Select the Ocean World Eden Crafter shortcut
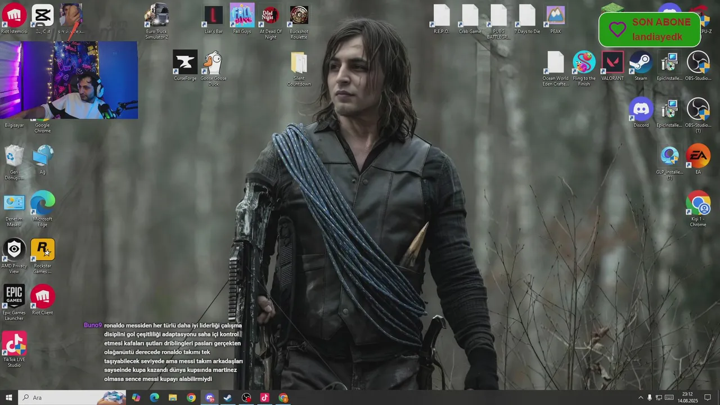 point(556,69)
